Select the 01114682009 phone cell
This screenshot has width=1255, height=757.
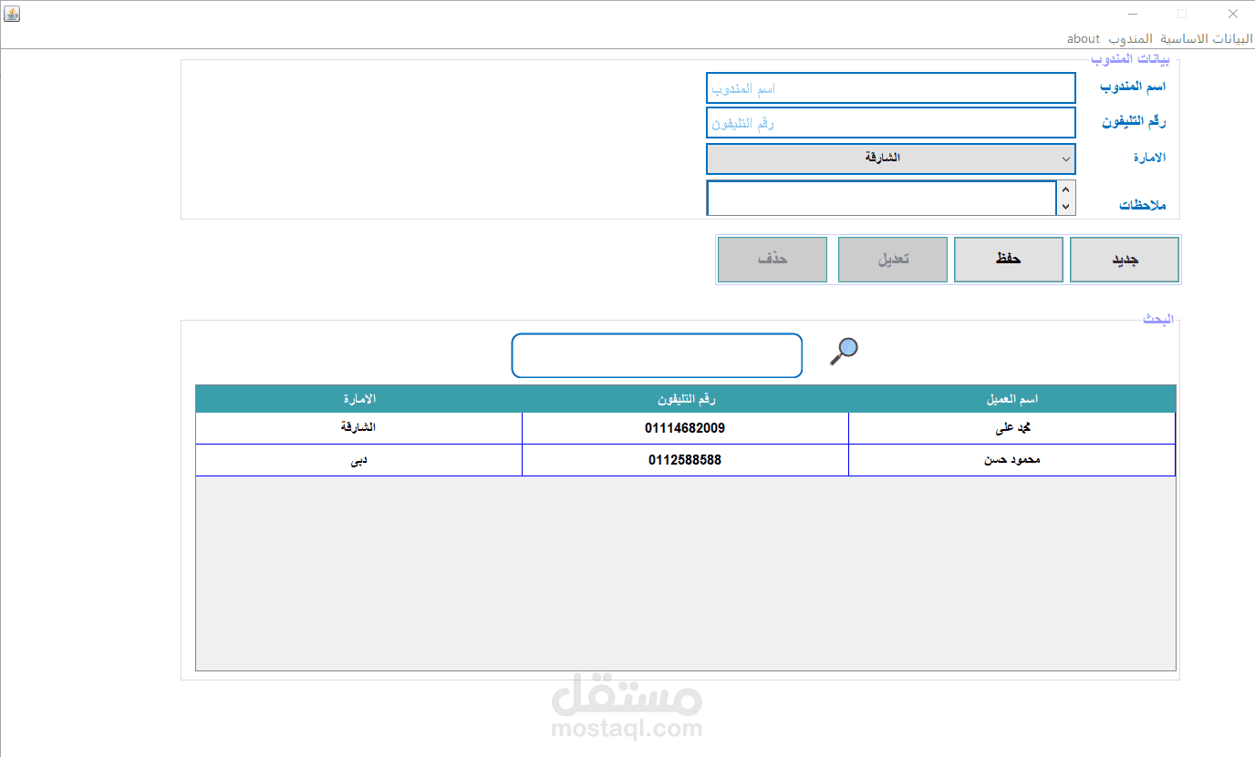point(686,428)
